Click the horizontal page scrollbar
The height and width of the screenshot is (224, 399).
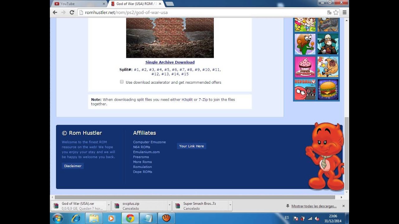click(195, 197)
